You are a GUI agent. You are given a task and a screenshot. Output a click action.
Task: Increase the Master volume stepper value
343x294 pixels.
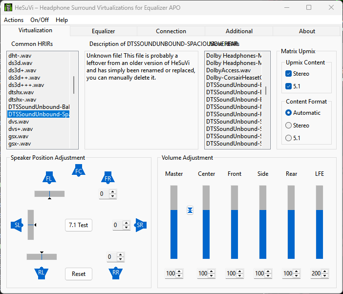click(x=179, y=272)
